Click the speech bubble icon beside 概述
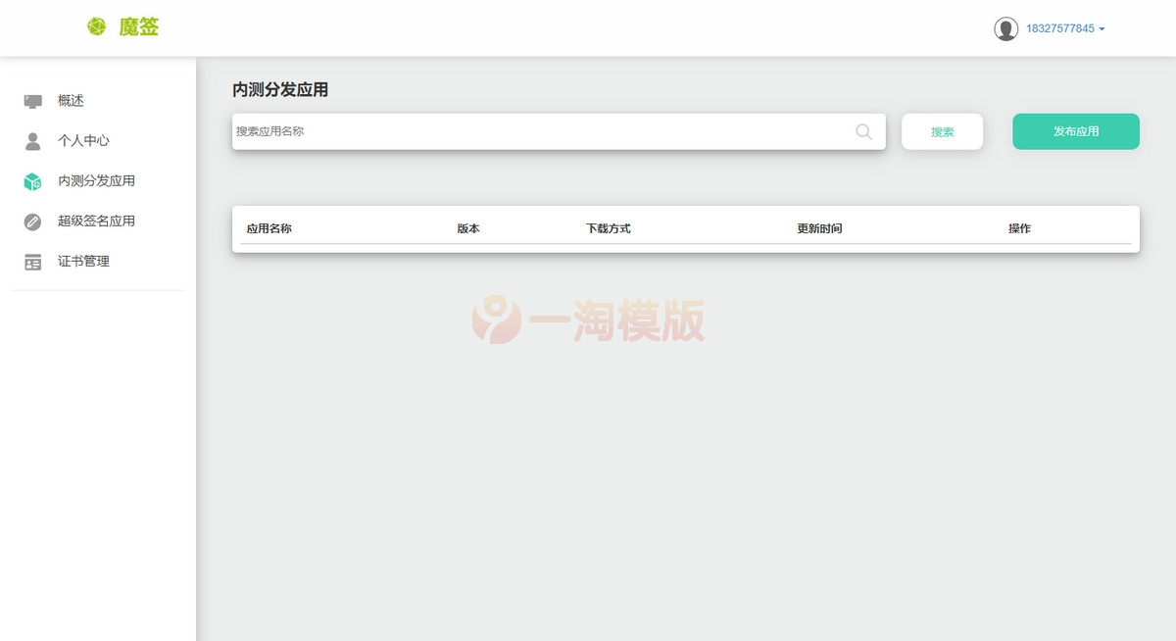Image resolution: width=1176 pixels, height=641 pixels. pyautogui.click(x=32, y=100)
